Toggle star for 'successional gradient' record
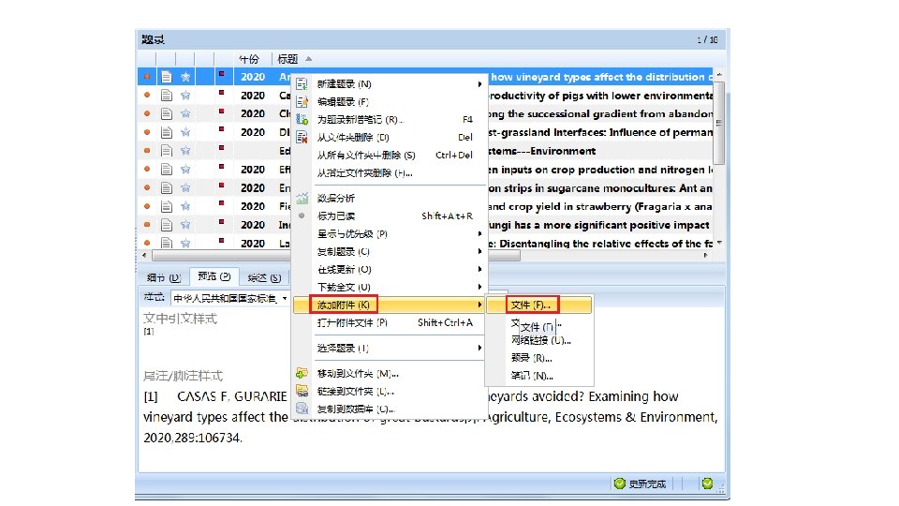899x506 pixels. pos(185,113)
